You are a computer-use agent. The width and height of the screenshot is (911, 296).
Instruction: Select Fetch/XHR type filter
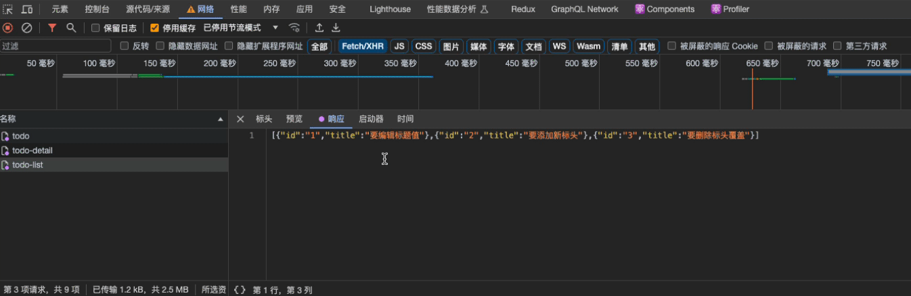[363, 47]
